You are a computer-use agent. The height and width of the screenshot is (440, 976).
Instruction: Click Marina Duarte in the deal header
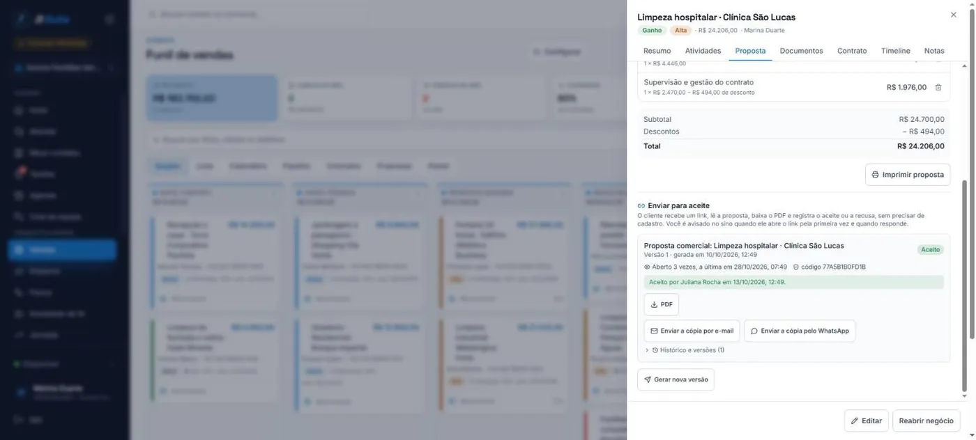click(764, 30)
